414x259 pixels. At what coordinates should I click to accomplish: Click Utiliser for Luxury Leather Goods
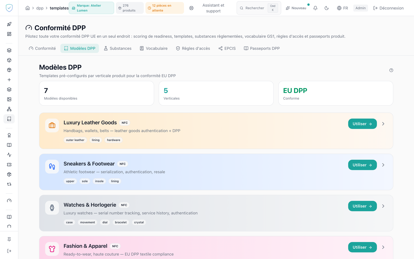tap(362, 124)
